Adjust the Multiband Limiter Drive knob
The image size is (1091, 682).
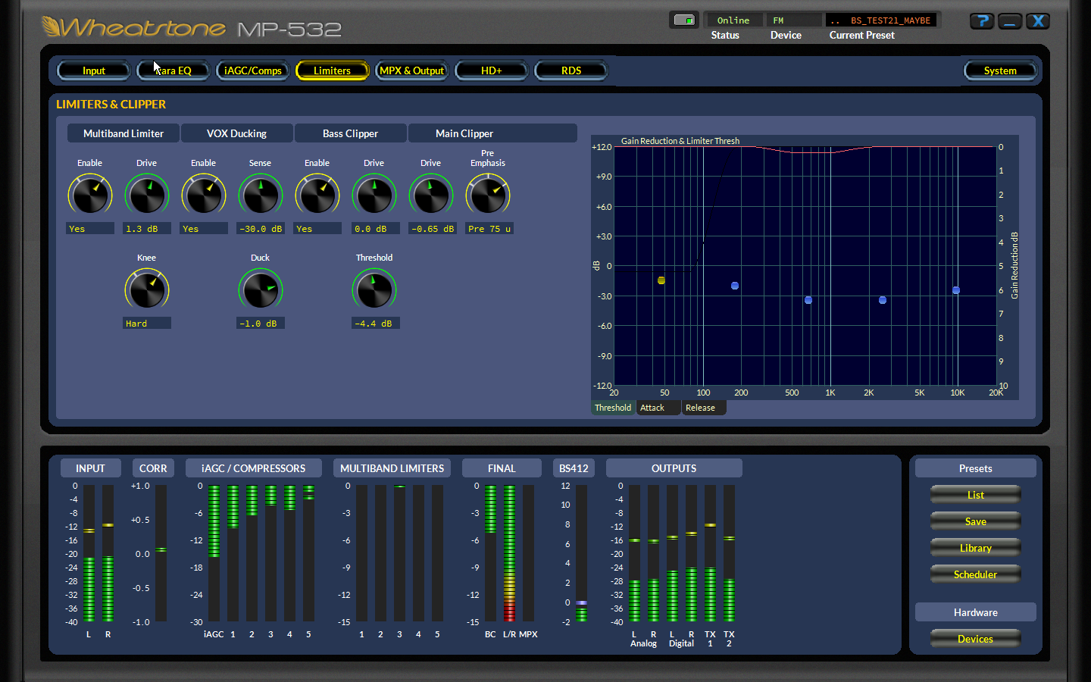tap(147, 195)
